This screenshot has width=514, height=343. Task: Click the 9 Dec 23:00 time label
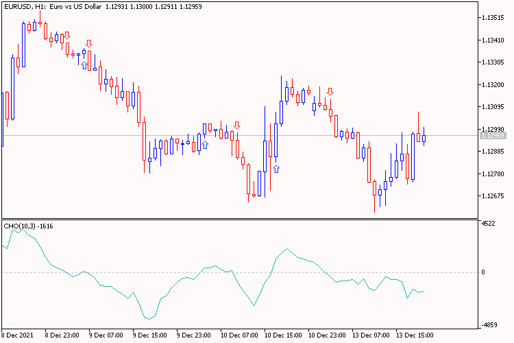[193, 335]
